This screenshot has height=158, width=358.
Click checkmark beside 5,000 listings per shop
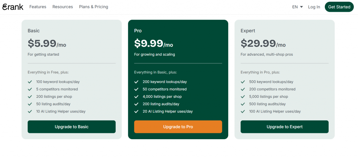(243, 97)
